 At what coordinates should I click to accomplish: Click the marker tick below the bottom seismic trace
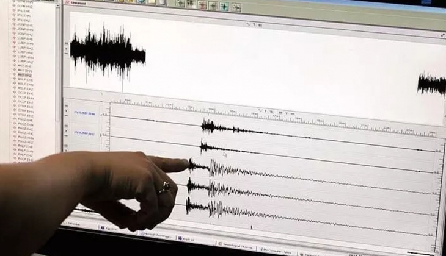pyautogui.click(x=252, y=227)
